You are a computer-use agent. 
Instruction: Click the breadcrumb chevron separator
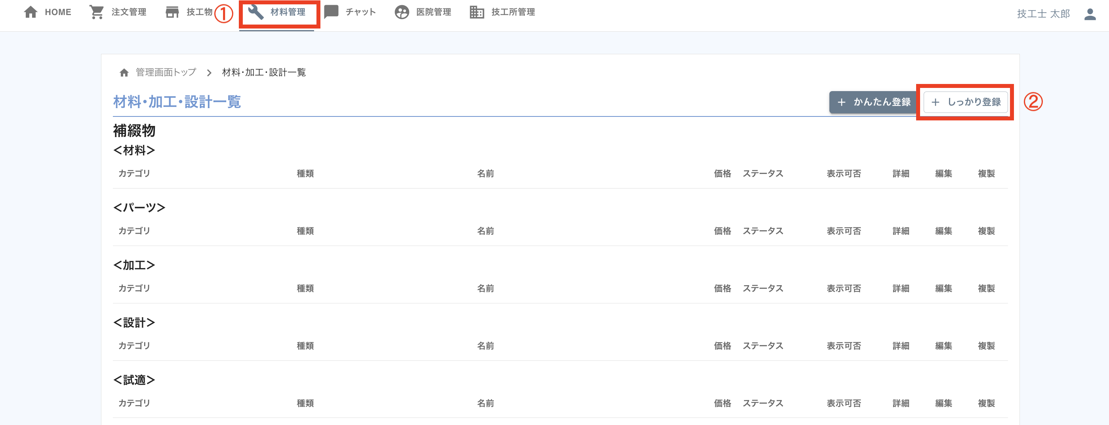(209, 73)
